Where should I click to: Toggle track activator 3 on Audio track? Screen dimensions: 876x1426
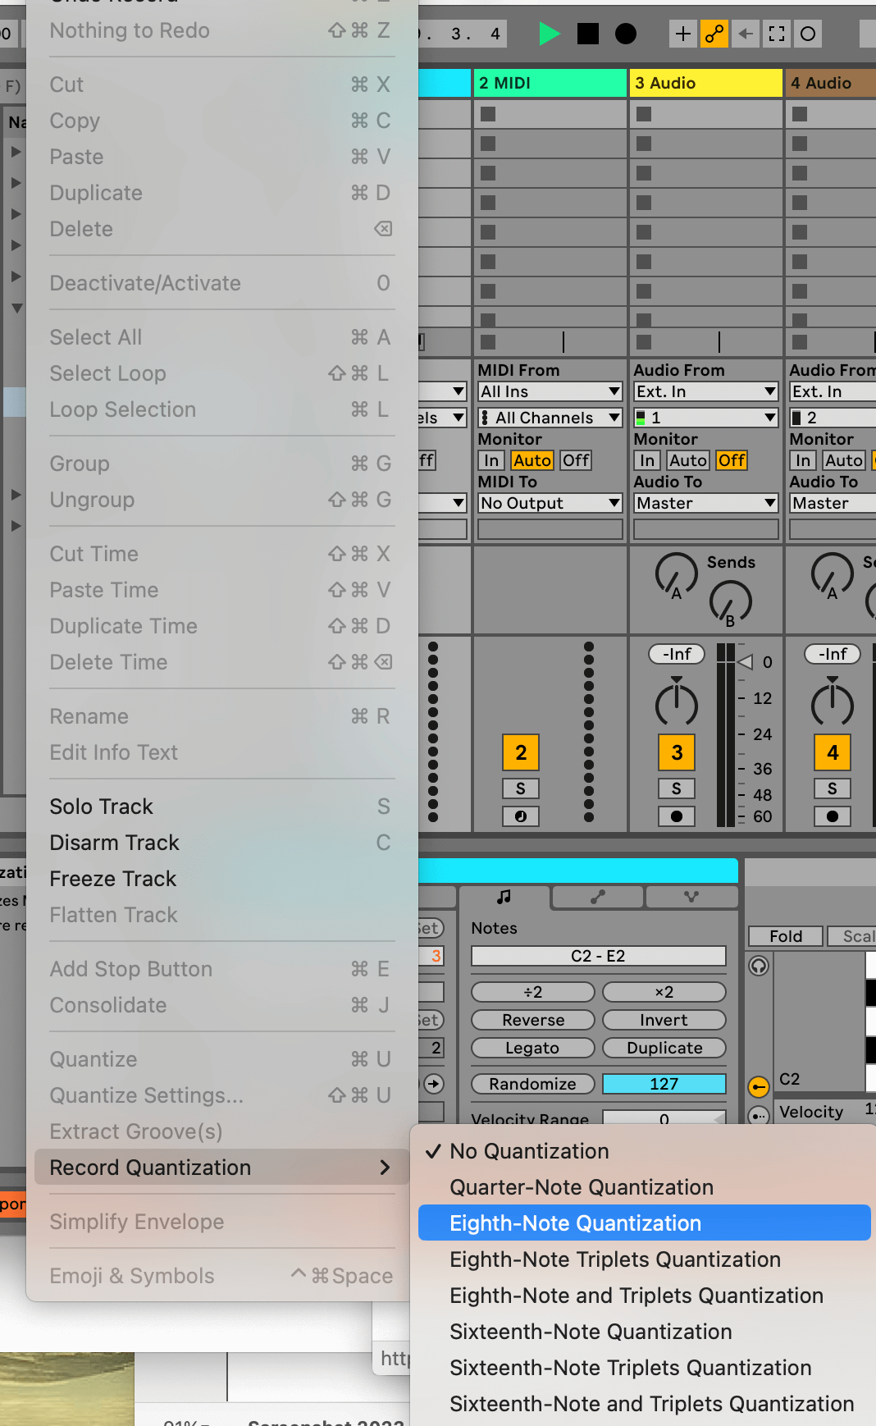pos(677,752)
